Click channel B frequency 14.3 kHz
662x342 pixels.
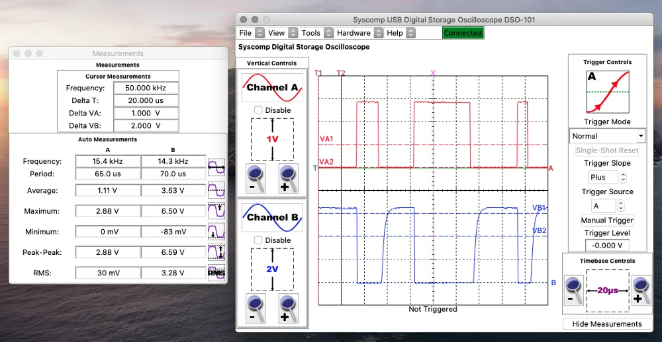click(x=173, y=161)
